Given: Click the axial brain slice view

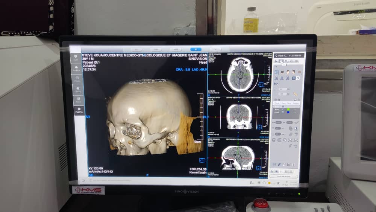Looking at the screenshot, I should [x=239, y=74].
